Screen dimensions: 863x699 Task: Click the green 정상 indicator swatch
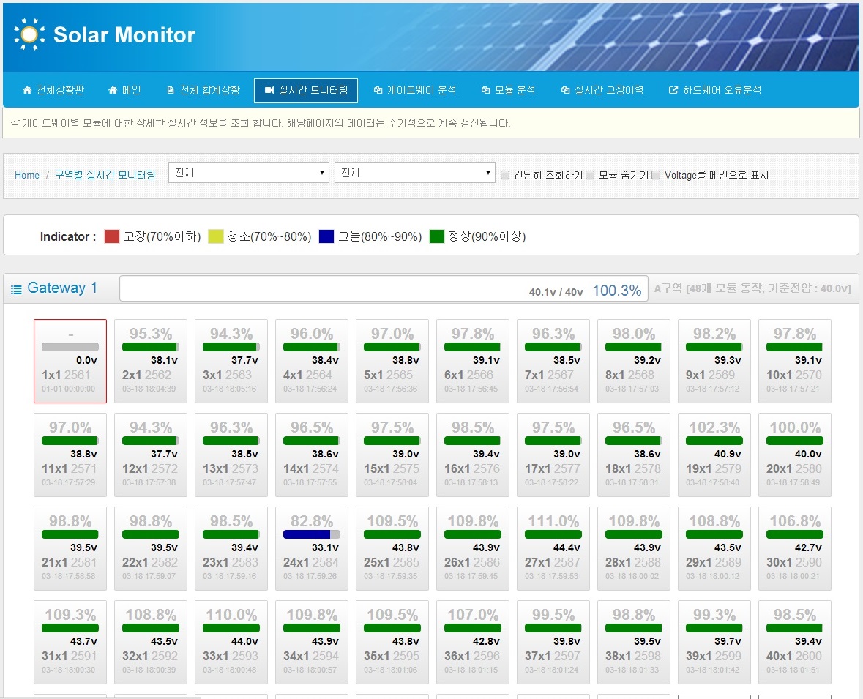(437, 236)
